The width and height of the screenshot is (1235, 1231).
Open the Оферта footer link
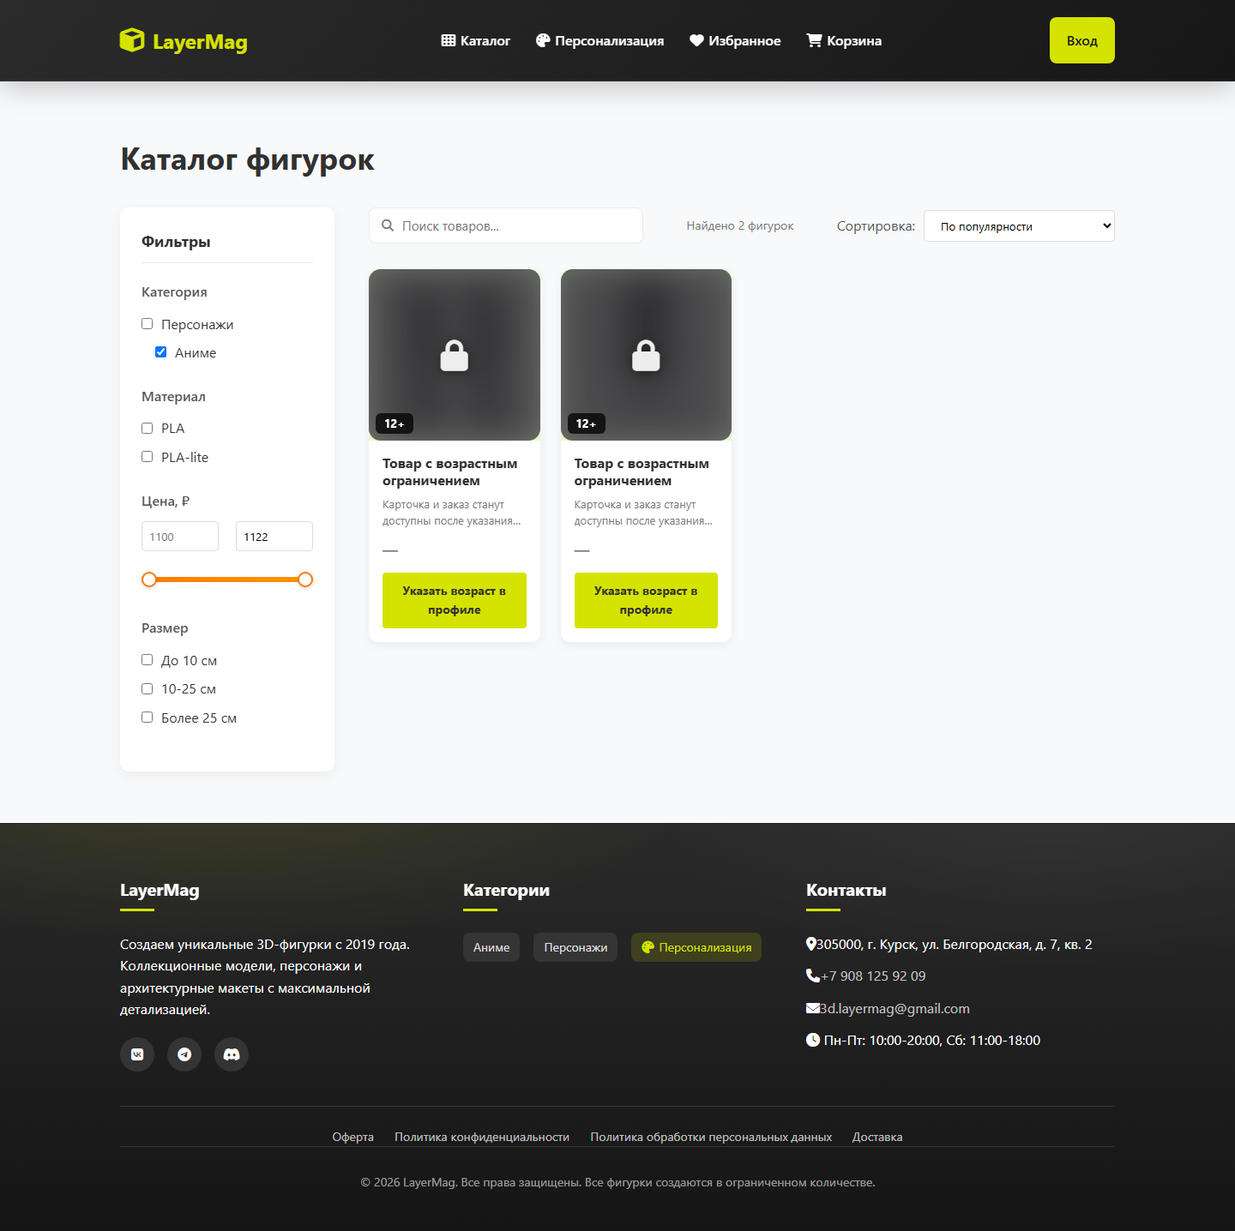click(353, 1137)
